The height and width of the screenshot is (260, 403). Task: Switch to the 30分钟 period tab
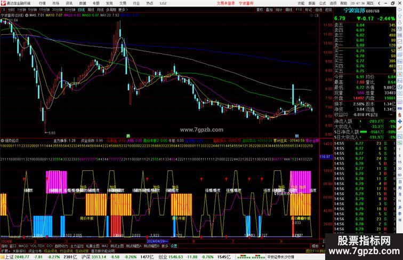pyautogui.click(x=57, y=10)
